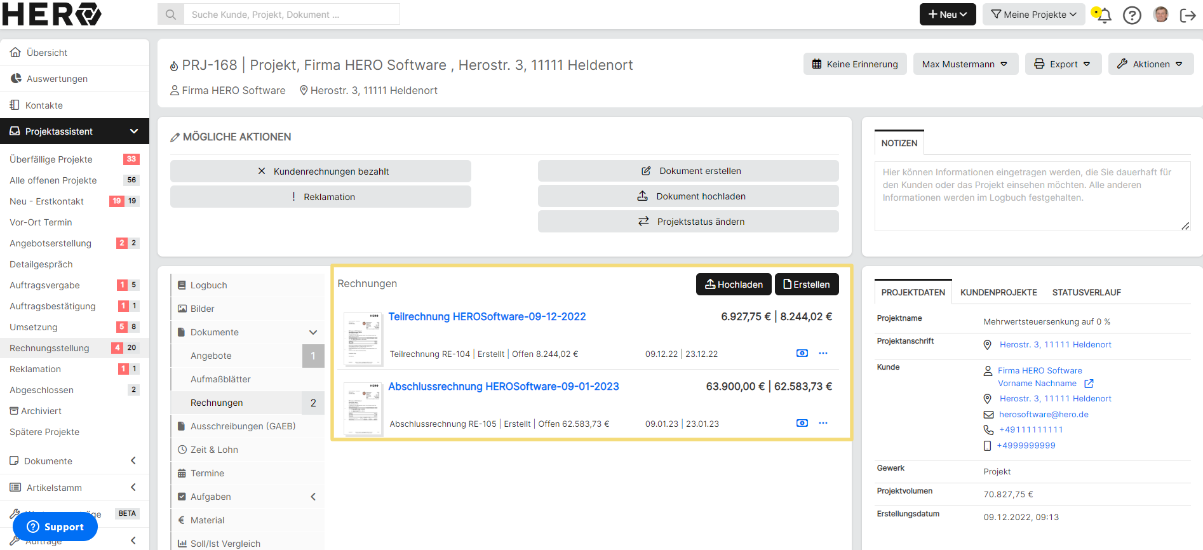
Task: Click the flame icon beside PRJ-168
Action: pos(174,65)
